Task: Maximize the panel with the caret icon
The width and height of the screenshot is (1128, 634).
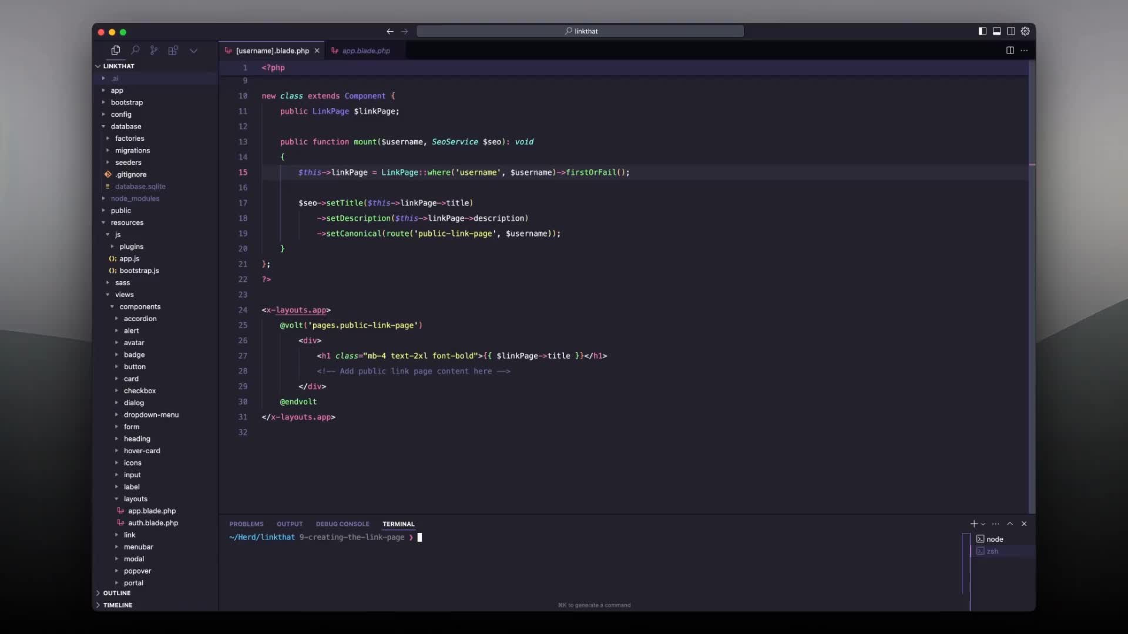Action: [1010, 524]
